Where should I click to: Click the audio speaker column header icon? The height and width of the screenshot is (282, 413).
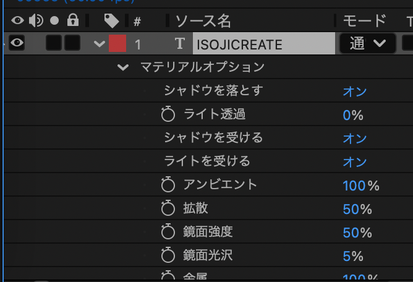[x=36, y=21]
